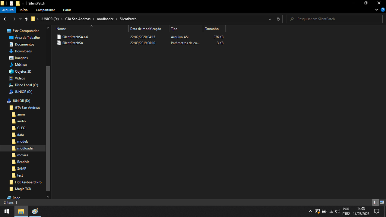Open Downloads folder in sidebar
386x217 pixels.
(x=23, y=51)
